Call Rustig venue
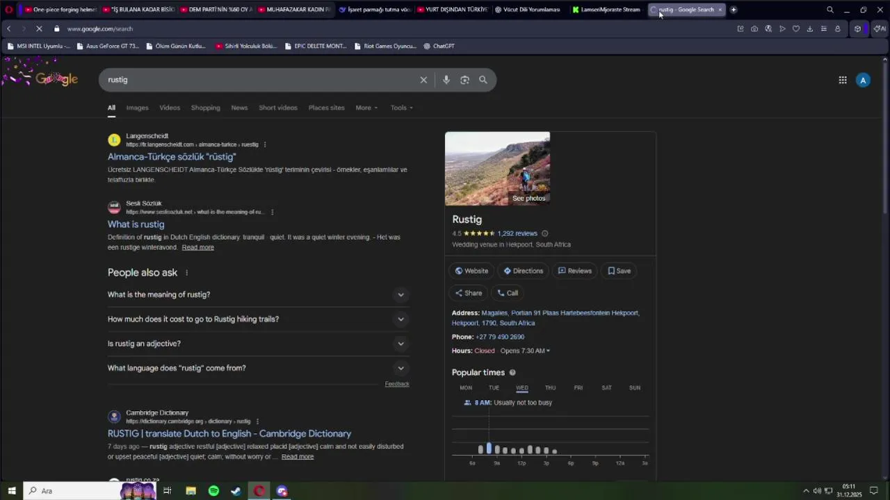This screenshot has width=890, height=500. pos(508,293)
